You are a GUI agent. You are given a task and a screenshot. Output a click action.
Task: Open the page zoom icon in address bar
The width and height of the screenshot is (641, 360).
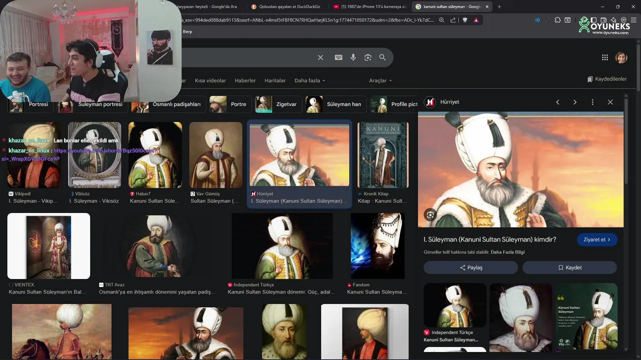pos(442,20)
